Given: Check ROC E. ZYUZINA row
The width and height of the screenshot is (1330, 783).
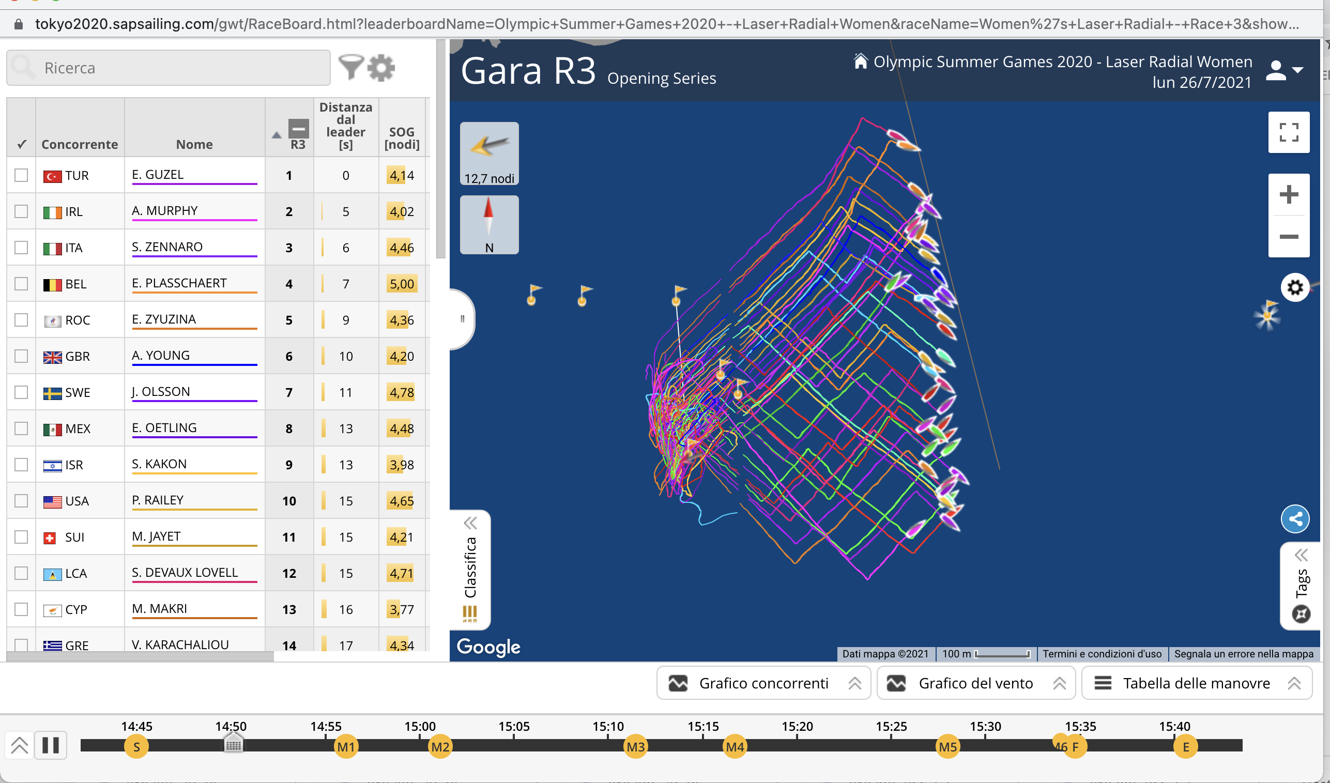Looking at the screenshot, I should (21, 320).
